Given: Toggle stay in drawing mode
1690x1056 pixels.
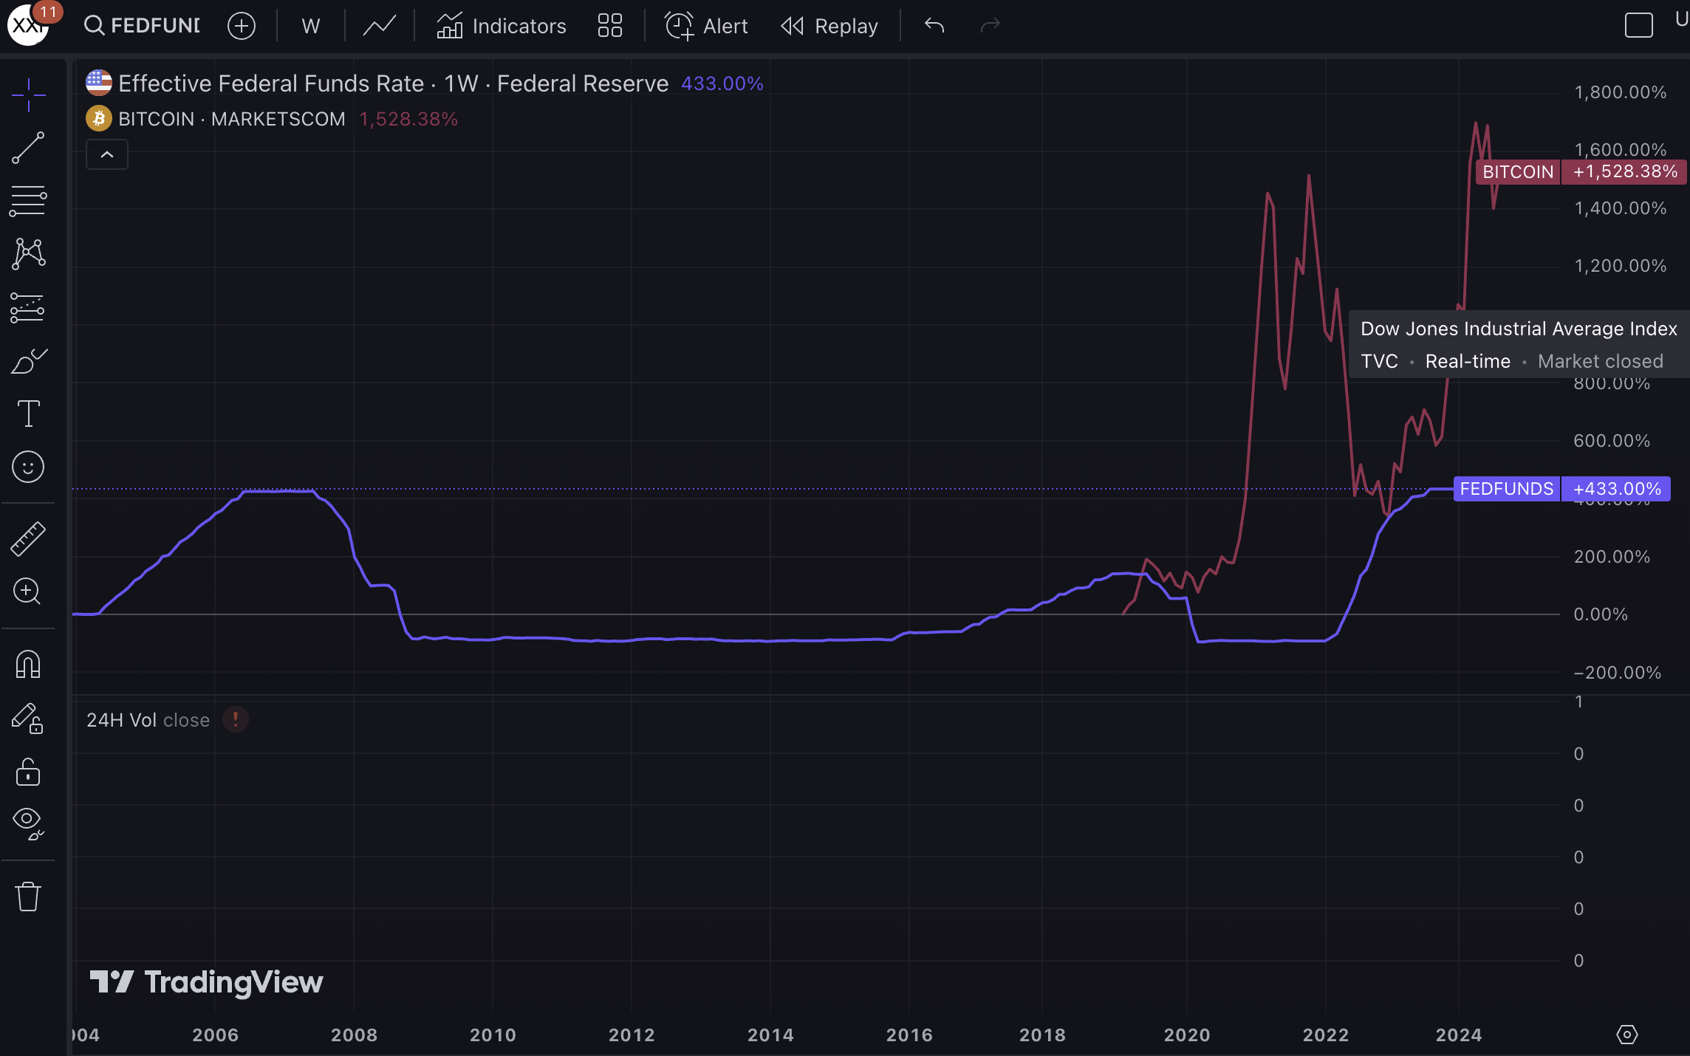Looking at the screenshot, I should coord(28,719).
